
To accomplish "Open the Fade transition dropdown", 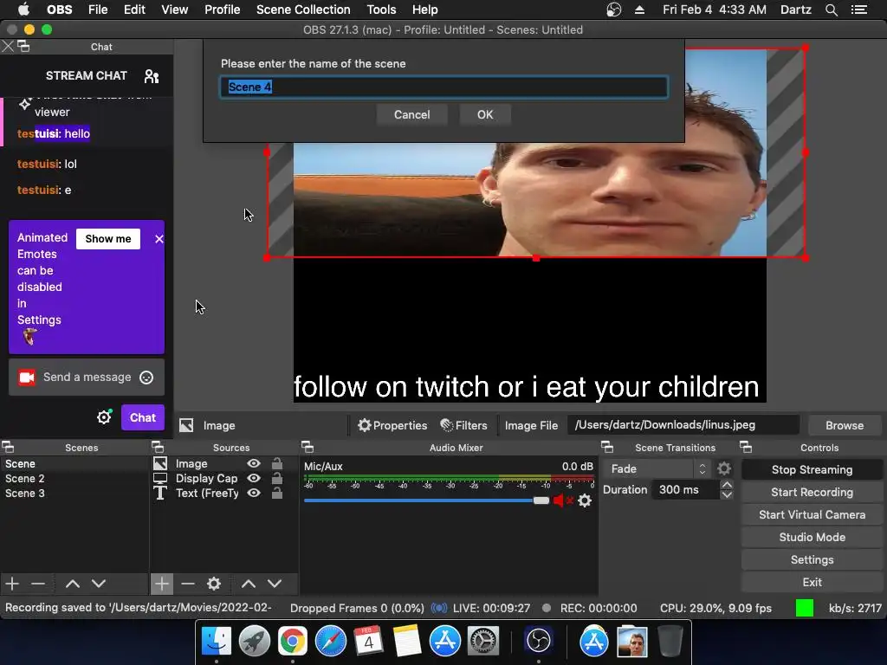I will tap(657, 468).
